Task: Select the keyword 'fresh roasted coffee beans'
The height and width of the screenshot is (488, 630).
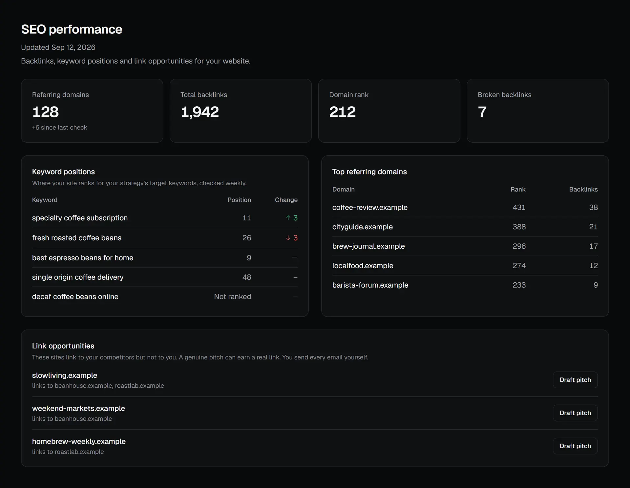Action: click(77, 238)
